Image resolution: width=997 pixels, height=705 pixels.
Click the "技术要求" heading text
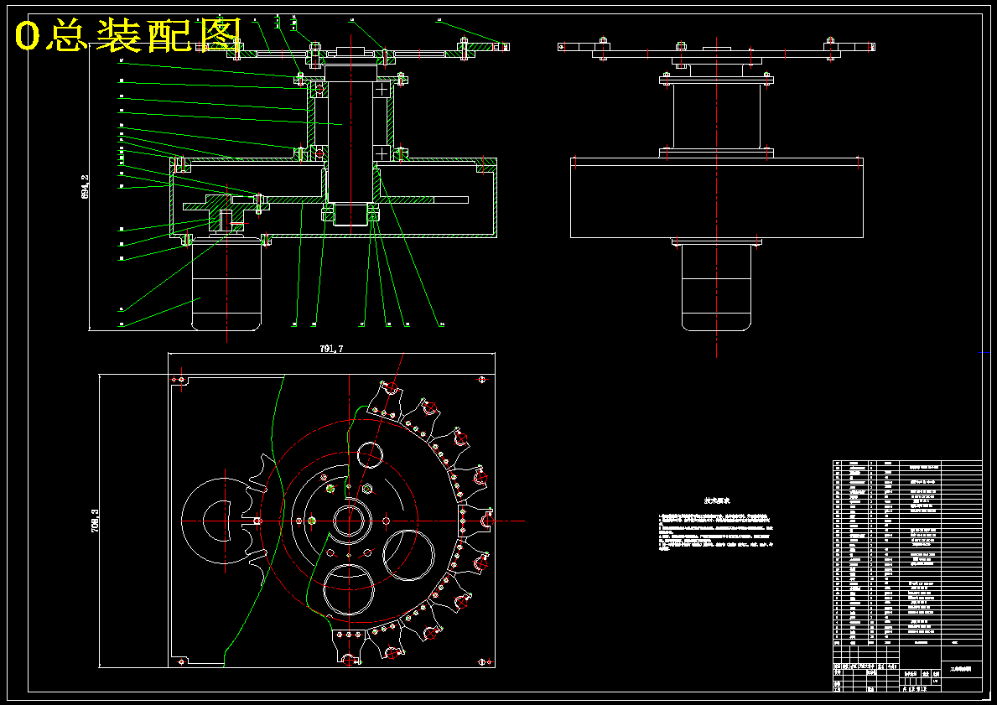pyautogui.click(x=717, y=501)
